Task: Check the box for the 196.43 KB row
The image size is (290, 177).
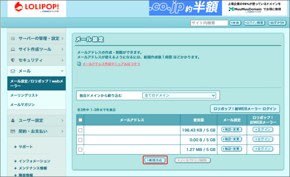Action: (80, 130)
